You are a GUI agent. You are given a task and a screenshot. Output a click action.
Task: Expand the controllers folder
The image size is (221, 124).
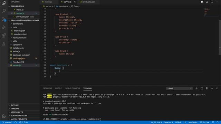coord(18,24)
